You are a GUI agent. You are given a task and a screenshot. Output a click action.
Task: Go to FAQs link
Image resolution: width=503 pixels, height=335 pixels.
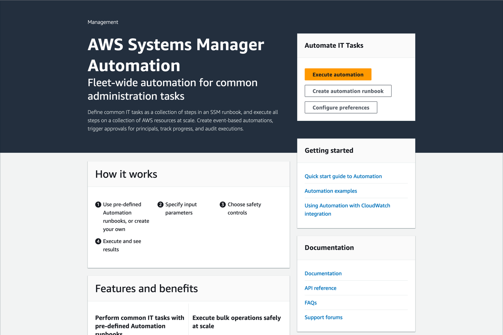tap(310, 303)
